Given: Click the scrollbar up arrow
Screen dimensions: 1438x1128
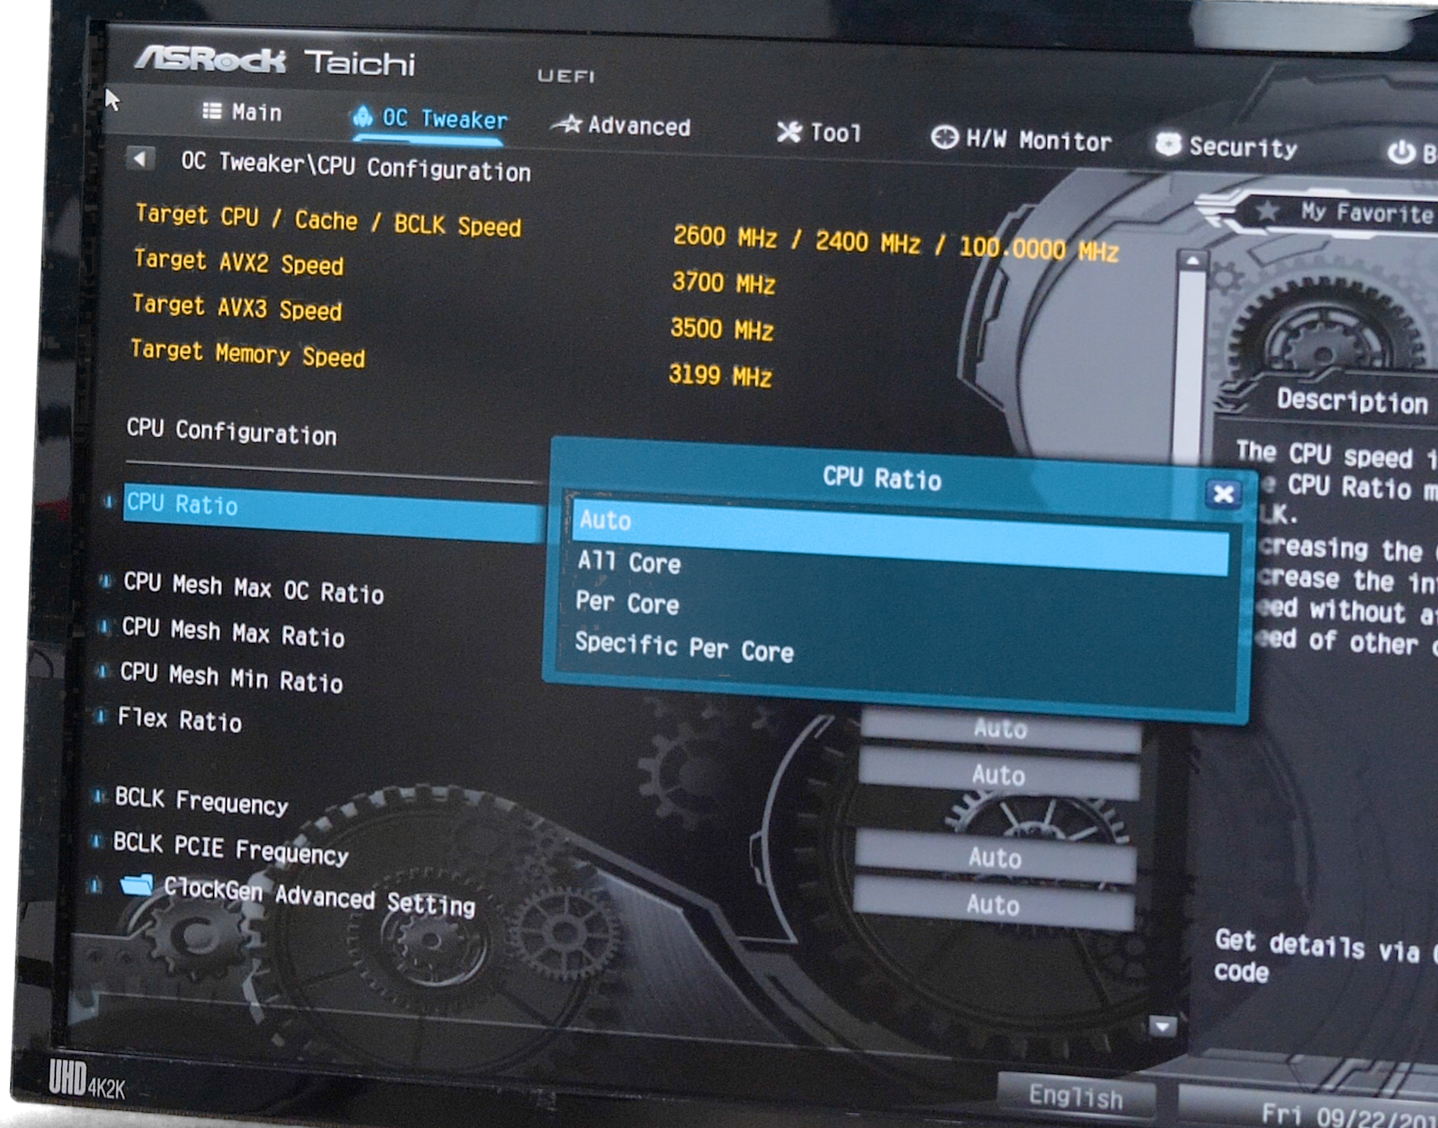Looking at the screenshot, I should pyautogui.click(x=1193, y=262).
